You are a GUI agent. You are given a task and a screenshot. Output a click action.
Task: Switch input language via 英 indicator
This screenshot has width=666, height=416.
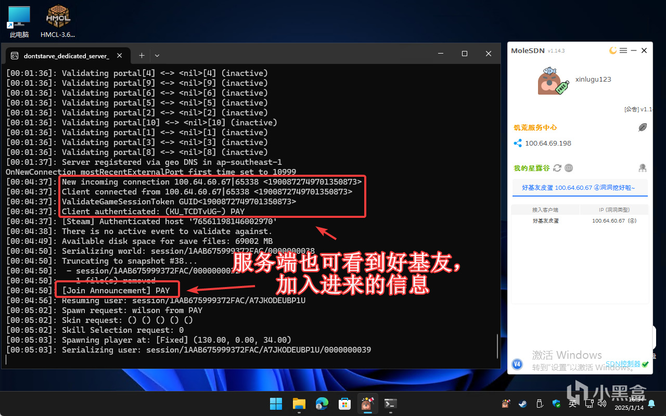pyautogui.click(x=572, y=404)
